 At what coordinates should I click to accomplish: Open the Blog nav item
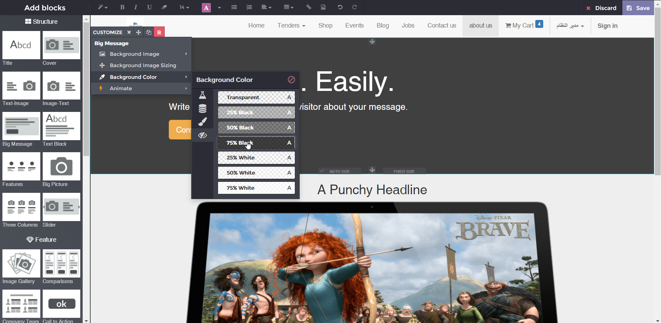click(383, 25)
